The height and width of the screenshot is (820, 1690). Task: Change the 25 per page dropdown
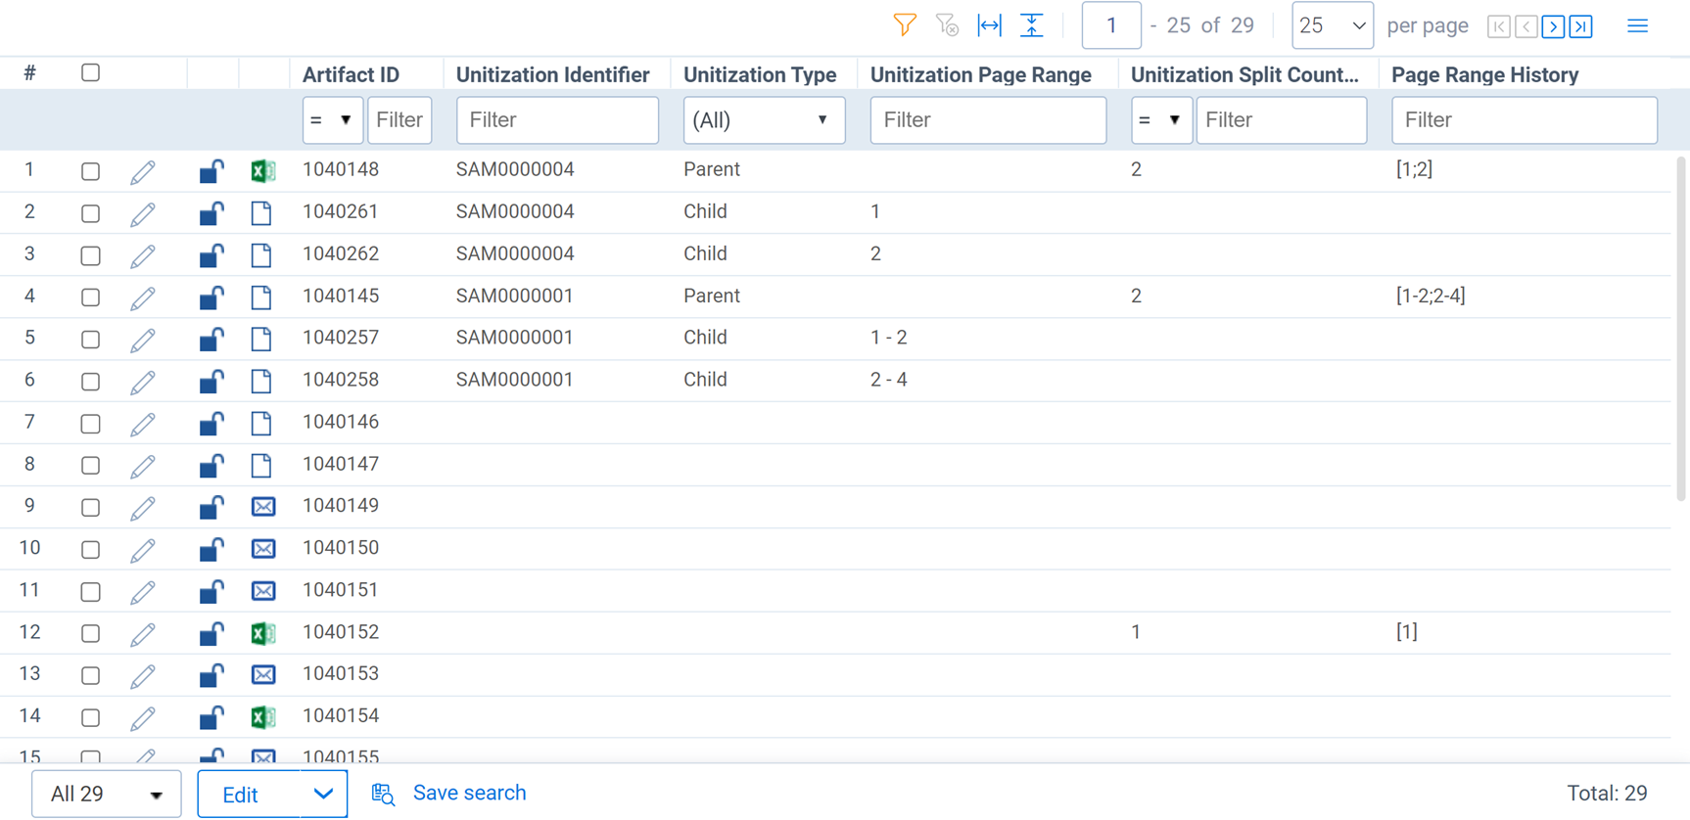point(1332,25)
